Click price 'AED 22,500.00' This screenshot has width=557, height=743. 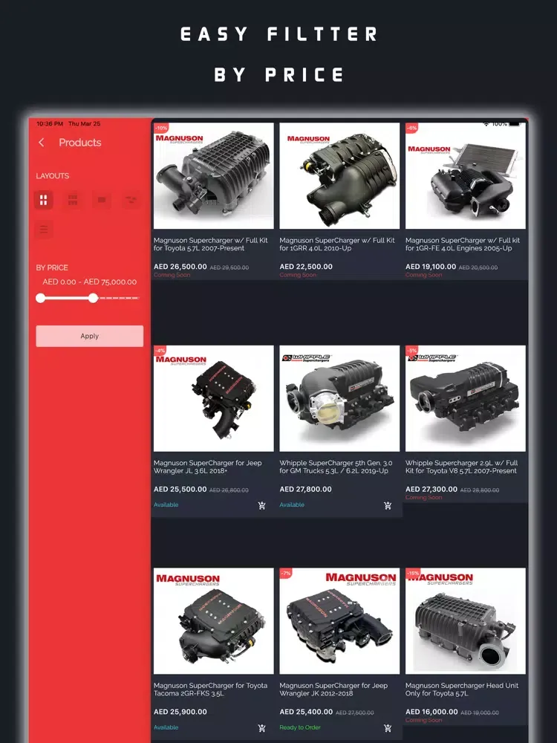point(306,267)
